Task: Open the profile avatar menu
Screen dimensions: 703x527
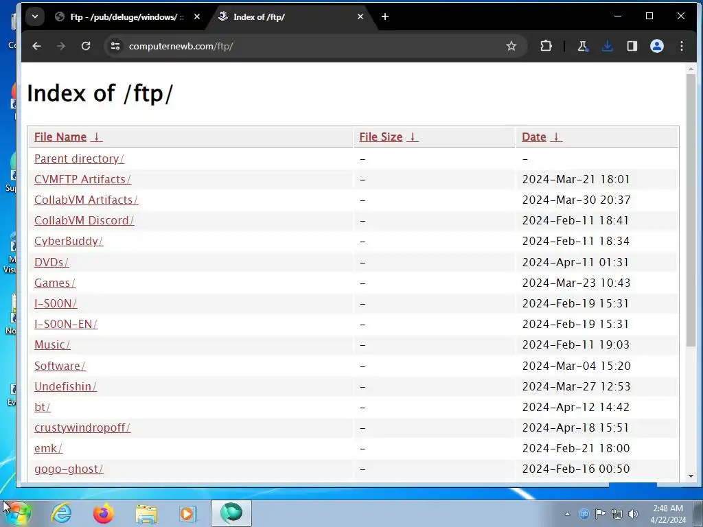Action: coord(657,46)
